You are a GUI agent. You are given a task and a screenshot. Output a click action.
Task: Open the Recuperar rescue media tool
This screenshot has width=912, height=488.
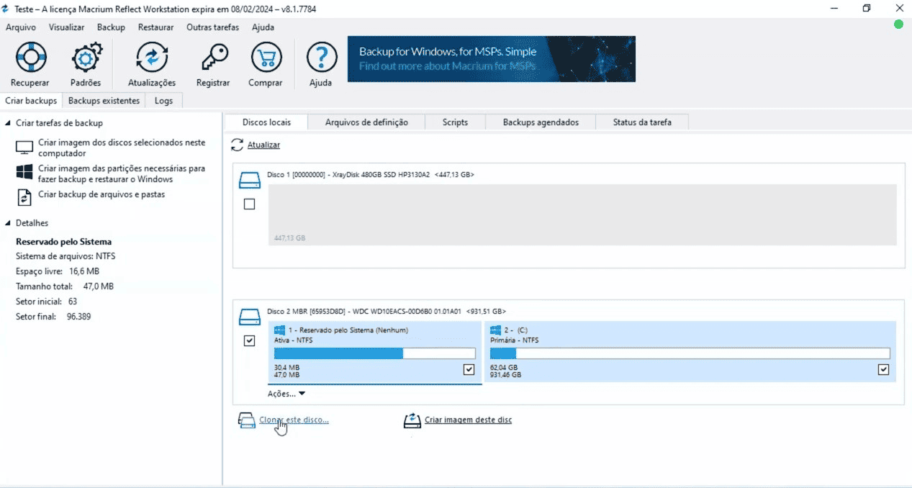(30, 57)
